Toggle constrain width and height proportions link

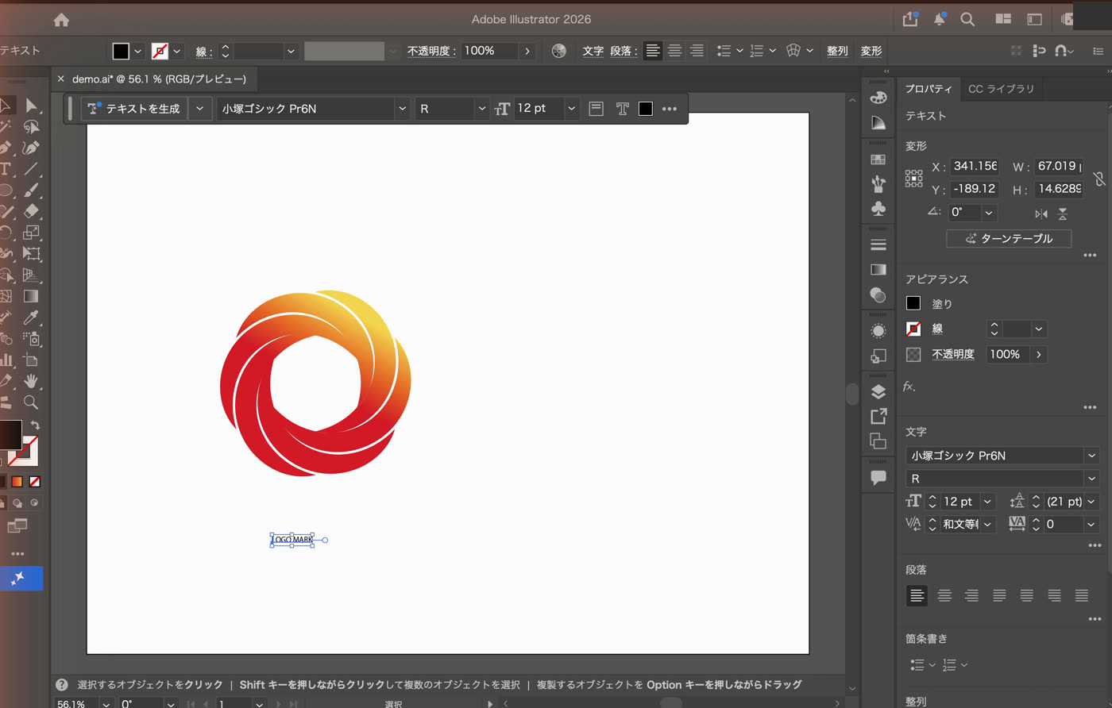1099,179
